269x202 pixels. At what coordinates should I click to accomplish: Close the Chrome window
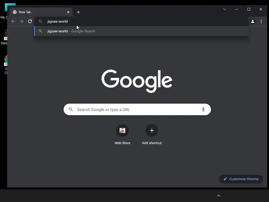click(261, 9)
